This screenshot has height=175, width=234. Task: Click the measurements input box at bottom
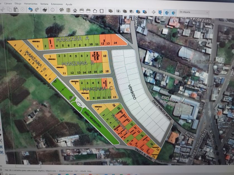coord(28,166)
